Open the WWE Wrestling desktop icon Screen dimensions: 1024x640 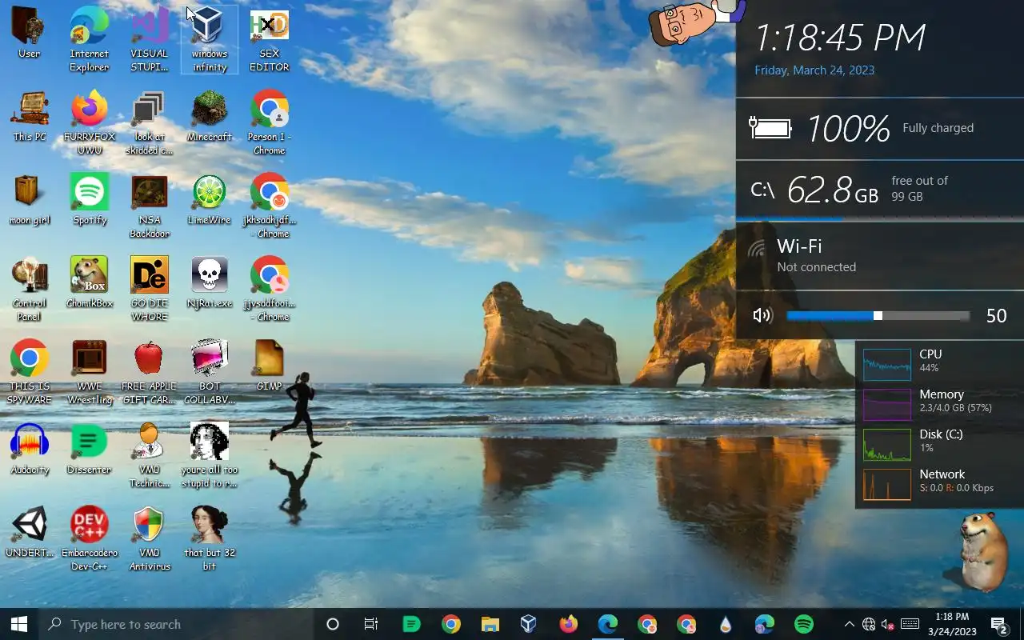tap(90, 372)
